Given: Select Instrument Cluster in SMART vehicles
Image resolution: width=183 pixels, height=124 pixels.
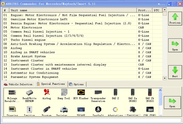Looking at the screenshot, I should coord(83,69).
